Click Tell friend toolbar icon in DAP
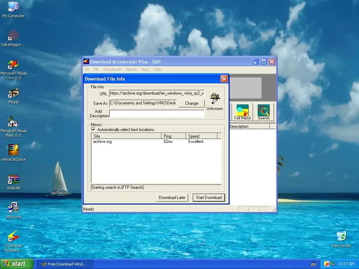The image size is (359, 269). point(242,112)
